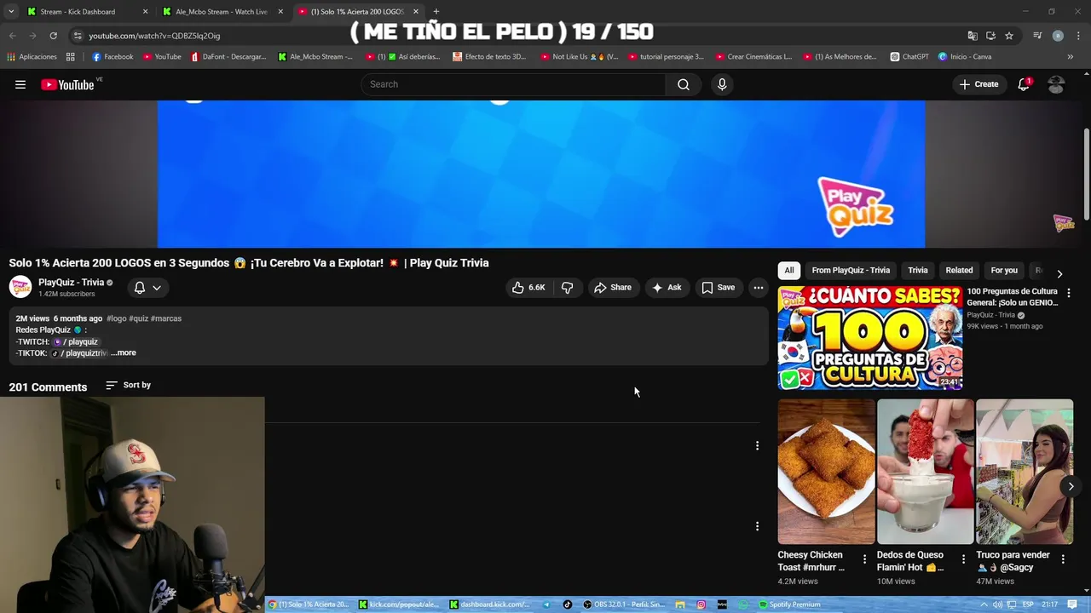Image resolution: width=1091 pixels, height=613 pixels.
Task: Open the PlayQuiz - Trivia channel name link
Action: pyautogui.click(x=71, y=282)
